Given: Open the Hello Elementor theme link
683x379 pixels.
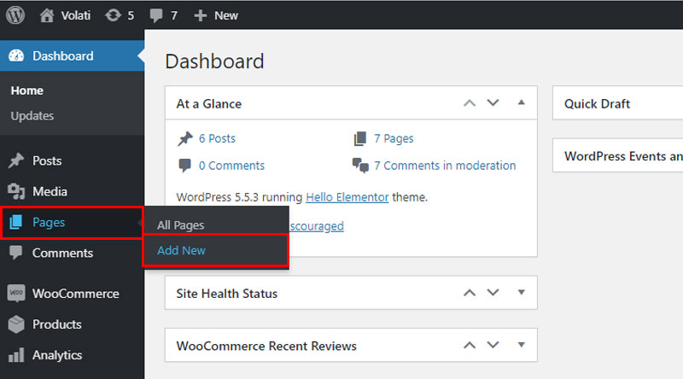Looking at the screenshot, I should tap(347, 197).
